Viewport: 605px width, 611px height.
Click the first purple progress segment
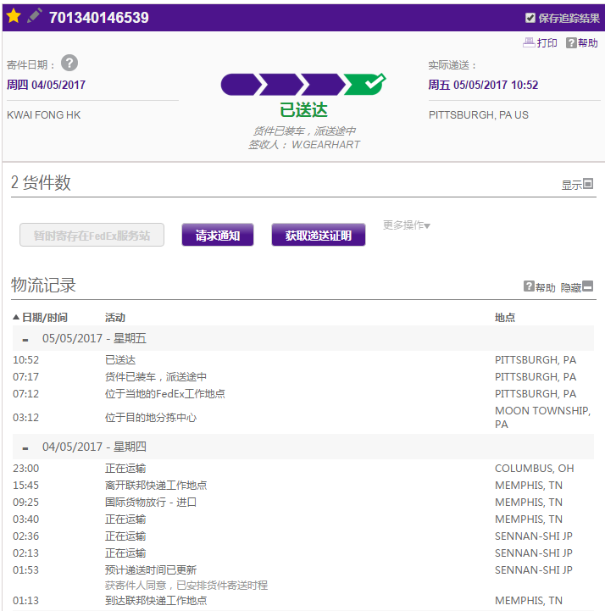pyautogui.click(x=241, y=85)
